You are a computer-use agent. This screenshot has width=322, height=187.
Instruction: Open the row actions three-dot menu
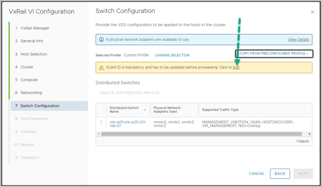(x=101, y=123)
